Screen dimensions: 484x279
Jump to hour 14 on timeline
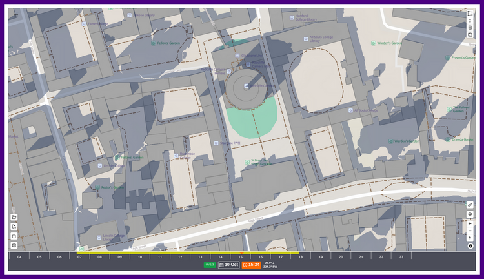[220, 257]
